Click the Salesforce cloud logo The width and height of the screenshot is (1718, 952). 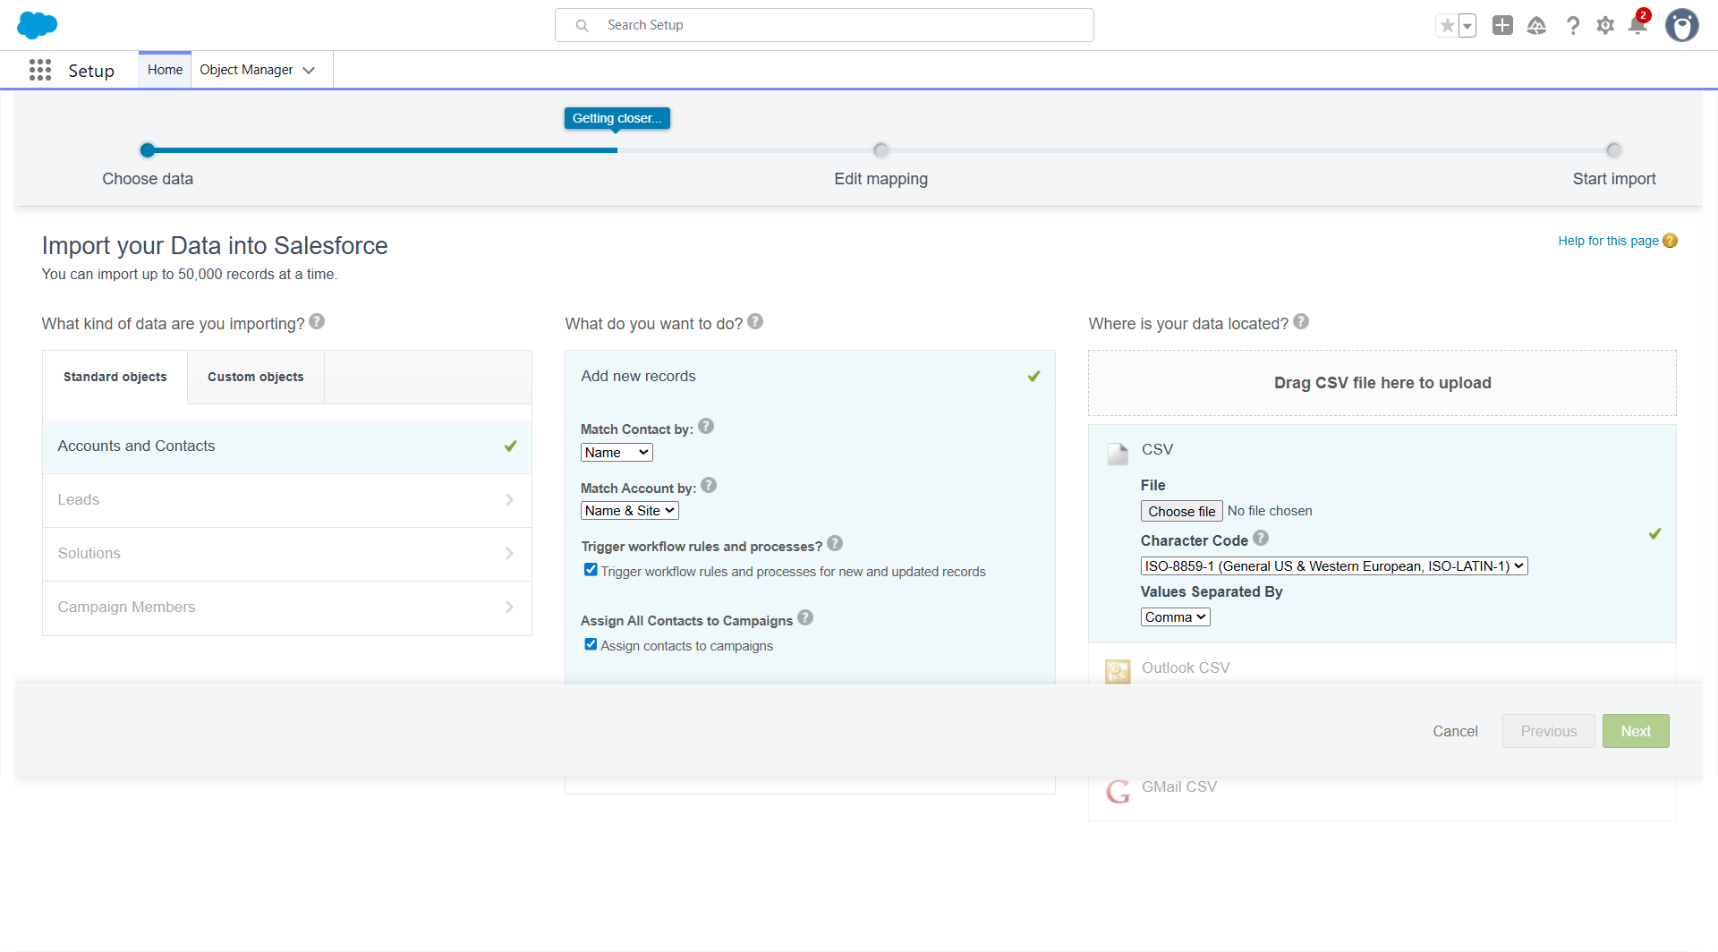(37, 25)
